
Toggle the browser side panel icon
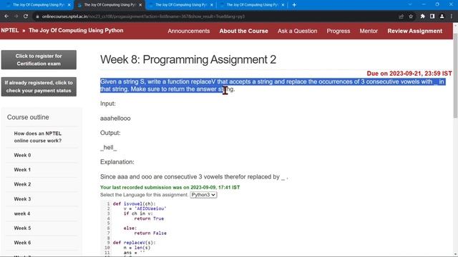432,16
